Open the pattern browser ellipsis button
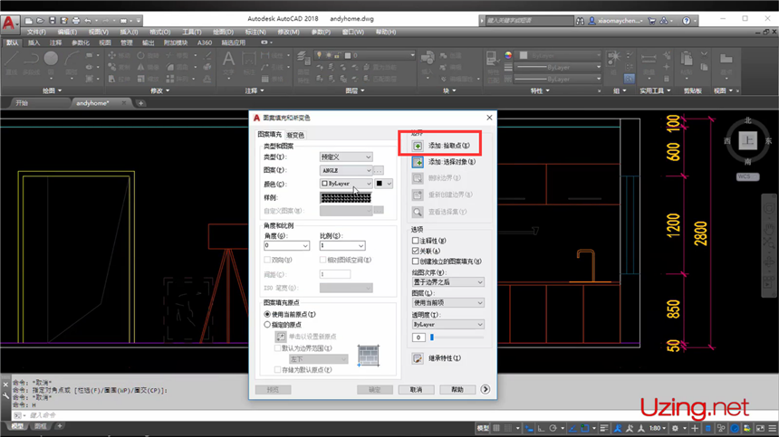Screen dimensions: 779x437 pyautogui.click(x=379, y=170)
